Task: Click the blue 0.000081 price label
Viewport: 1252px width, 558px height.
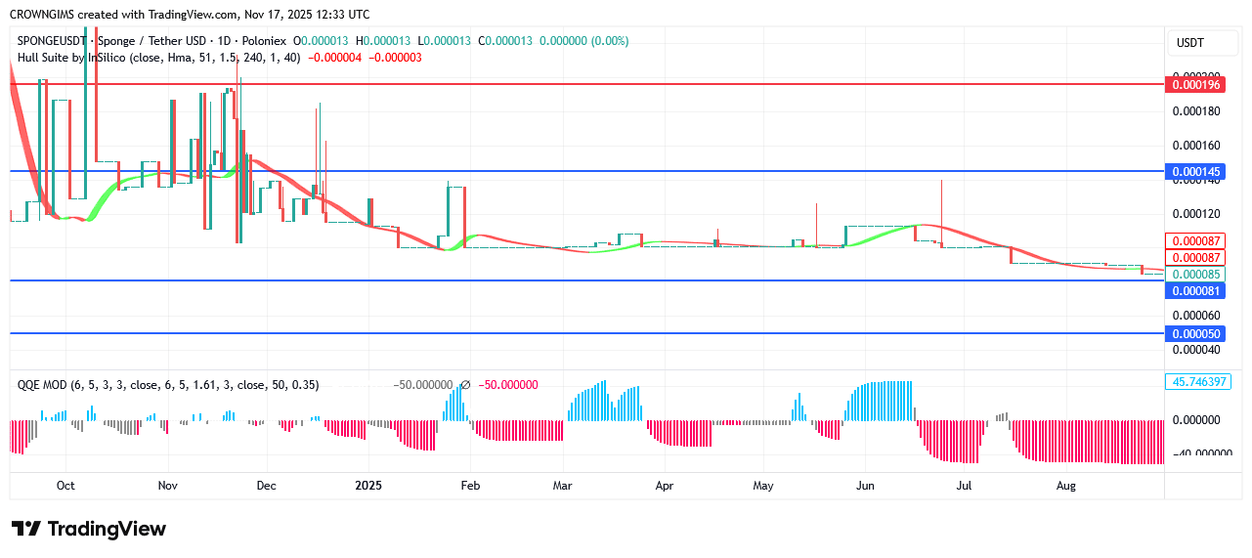Action: pos(1196,291)
